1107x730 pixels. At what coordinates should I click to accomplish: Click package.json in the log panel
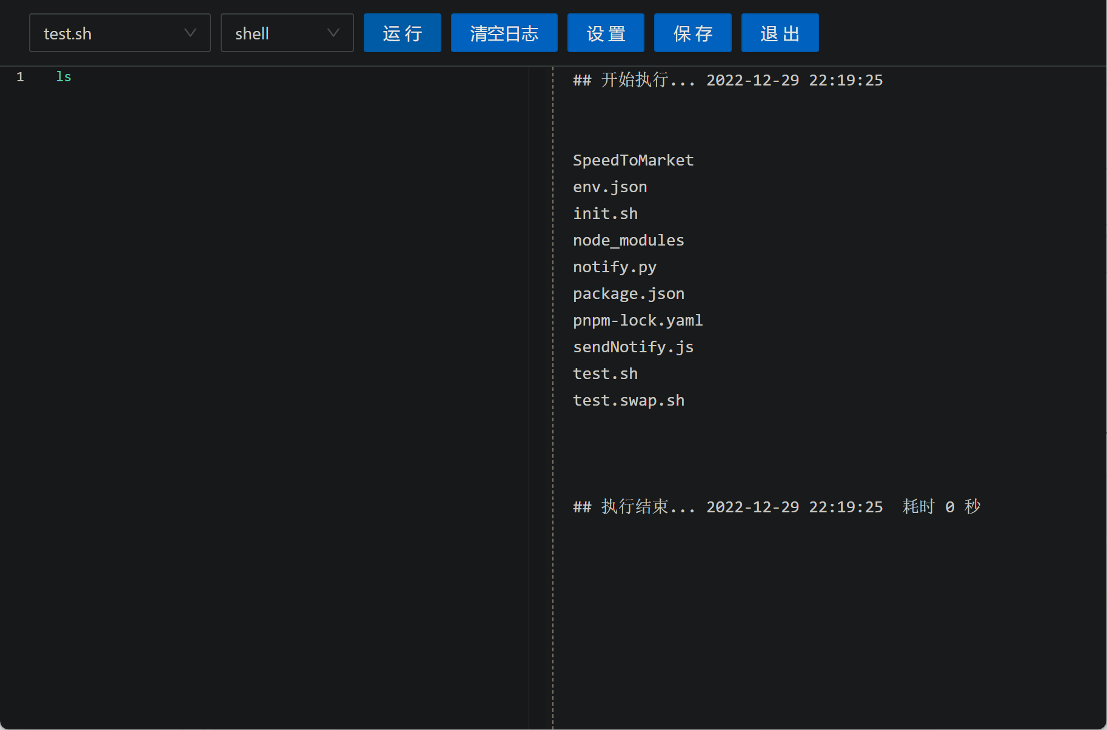628,293
